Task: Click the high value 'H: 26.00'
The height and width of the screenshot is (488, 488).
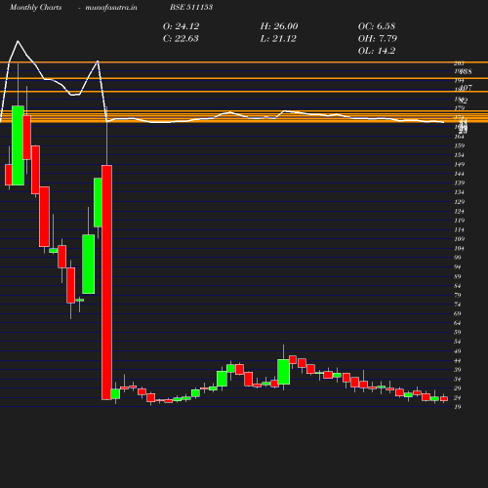Action: [279, 26]
